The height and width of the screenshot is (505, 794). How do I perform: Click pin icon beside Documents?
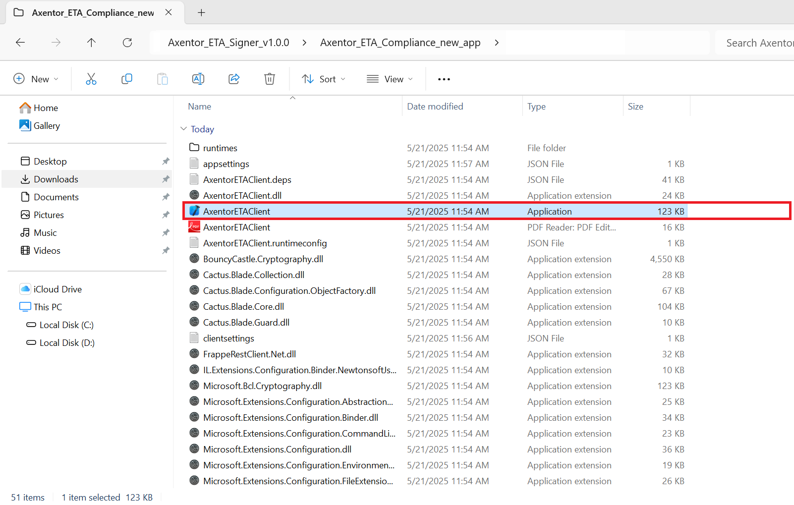[x=166, y=197]
